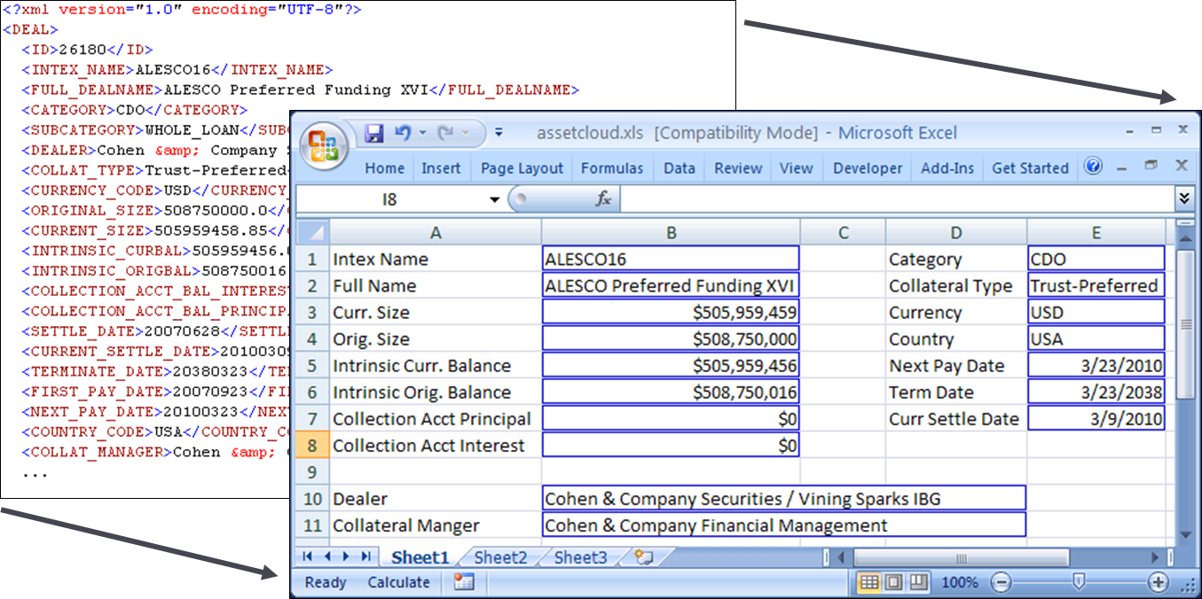Go to the previous sheet tab arrow
1202x599 pixels.
(x=327, y=557)
